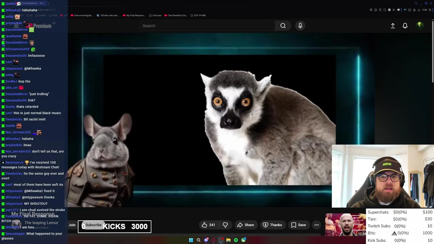The height and width of the screenshot is (244, 434).
Task: Click the YouTube search magnifier button
Action: (x=283, y=26)
